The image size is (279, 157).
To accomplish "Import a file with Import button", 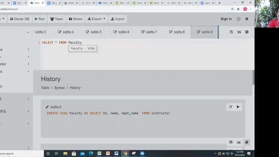I will tap(118, 19).
